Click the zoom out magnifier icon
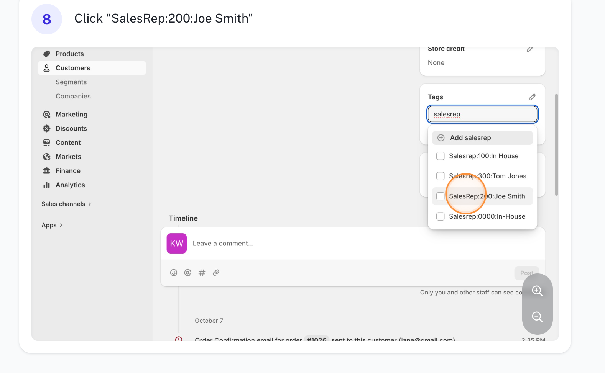This screenshot has width=605, height=373. tap(537, 317)
